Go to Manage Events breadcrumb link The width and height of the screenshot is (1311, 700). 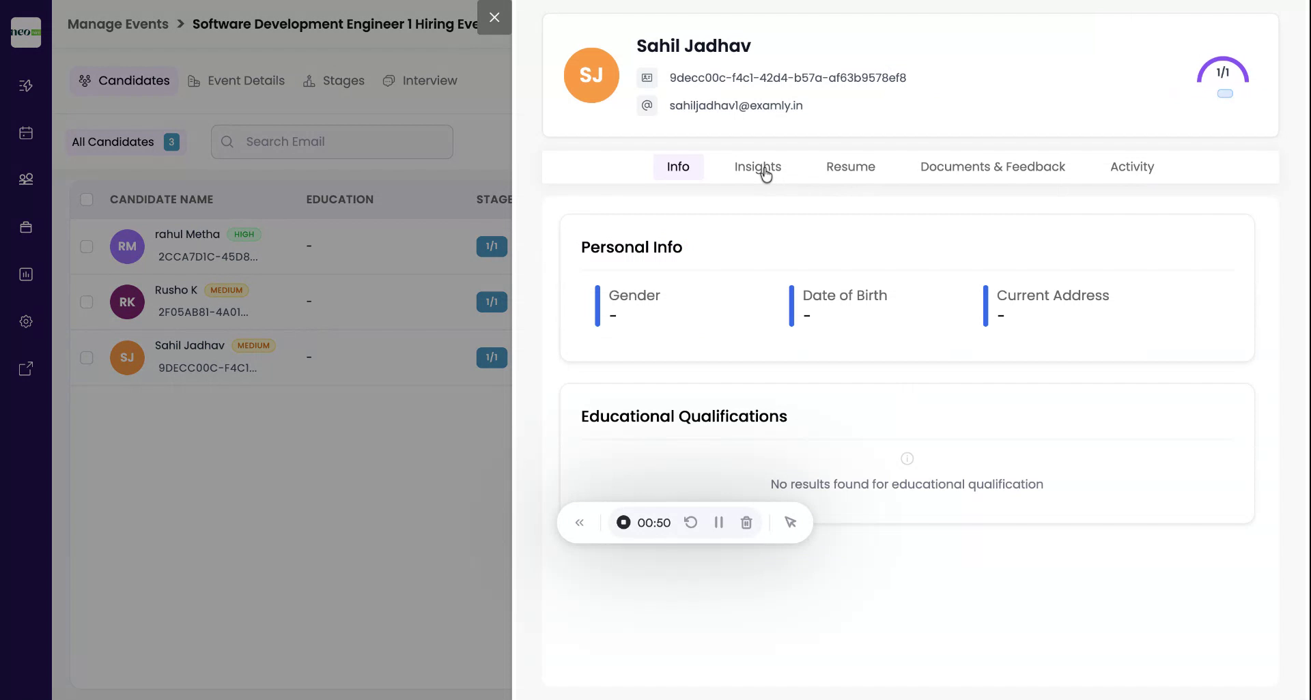tap(117, 24)
